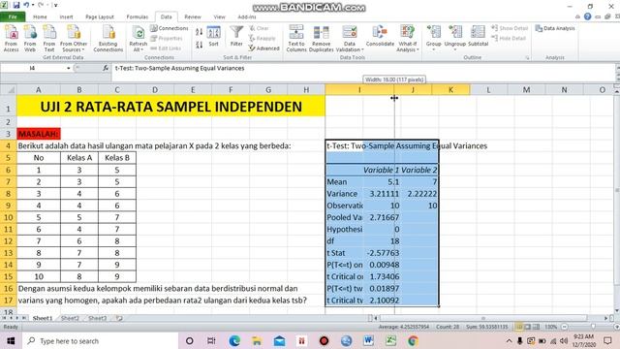Select the Kelas B header cell
Viewport: 620px width, 349px height.
[117, 158]
